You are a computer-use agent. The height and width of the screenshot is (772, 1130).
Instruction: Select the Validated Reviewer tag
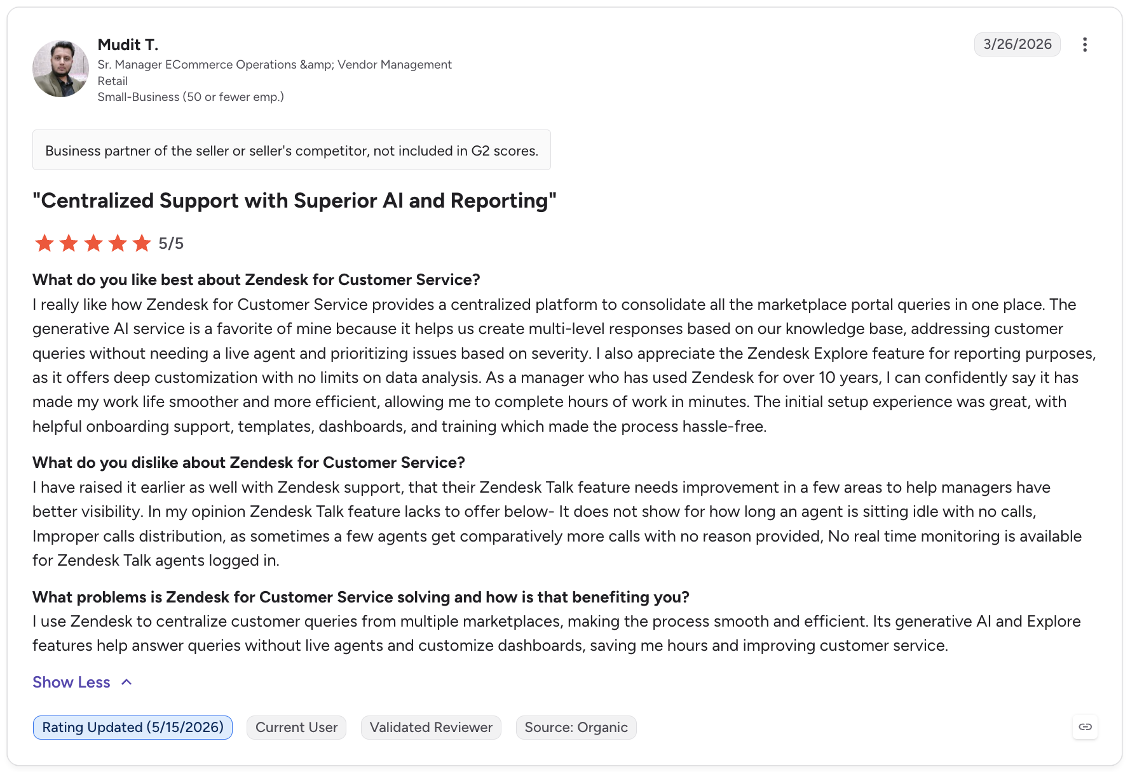[x=431, y=728]
